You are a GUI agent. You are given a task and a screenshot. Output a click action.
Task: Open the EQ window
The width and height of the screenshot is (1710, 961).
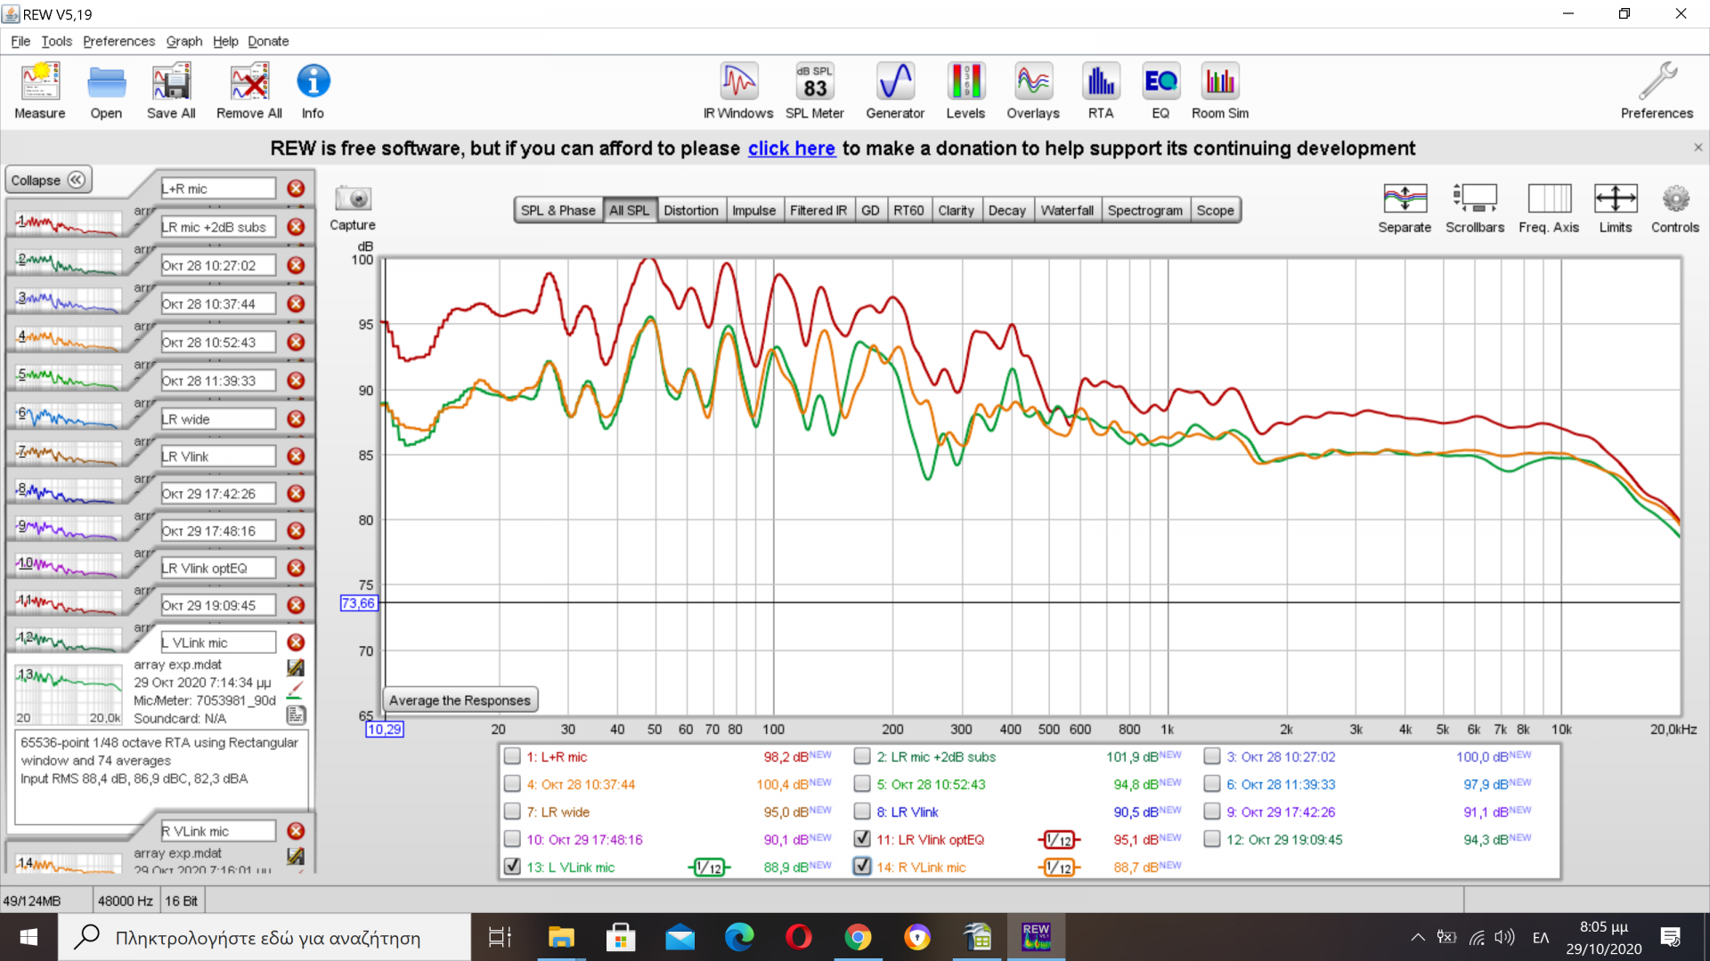(1160, 91)
